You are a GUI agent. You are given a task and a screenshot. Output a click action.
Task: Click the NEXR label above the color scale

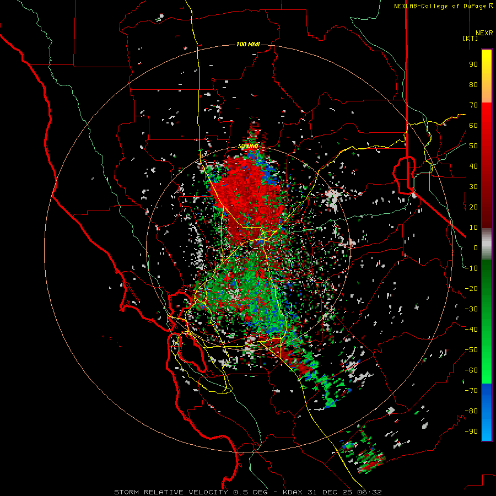click(x=484, y=33)
